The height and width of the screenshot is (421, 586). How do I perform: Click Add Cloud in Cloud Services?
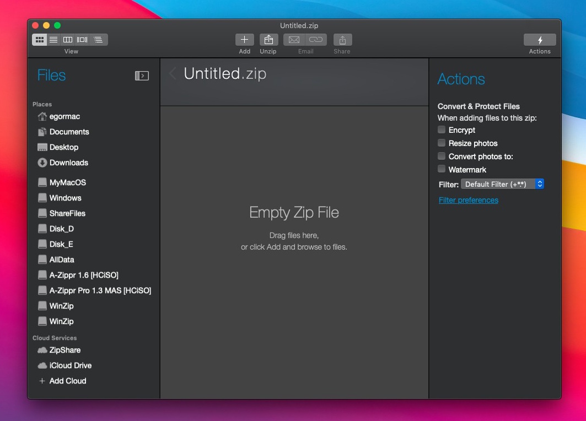[x=67, y=381]
